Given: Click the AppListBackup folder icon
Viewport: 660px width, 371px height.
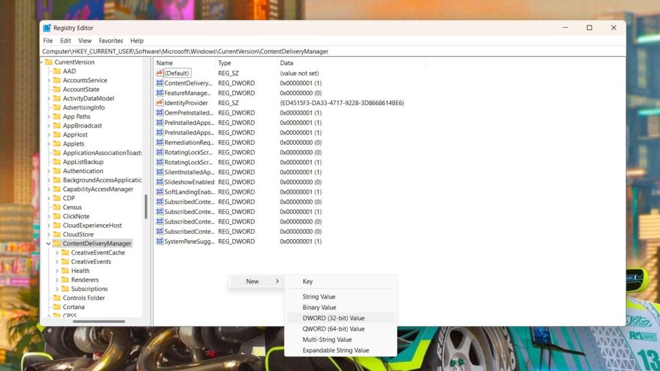Looking at the screenshot, I should click(57, 162).
